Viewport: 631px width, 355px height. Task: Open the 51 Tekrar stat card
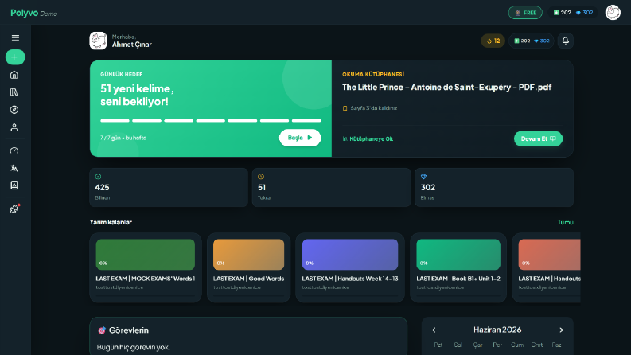[331, 188]
